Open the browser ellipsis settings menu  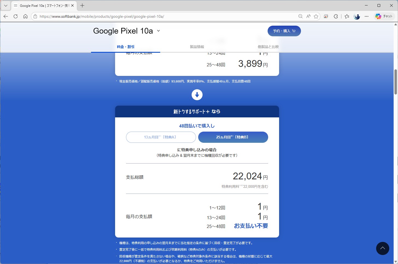[366, 16]
